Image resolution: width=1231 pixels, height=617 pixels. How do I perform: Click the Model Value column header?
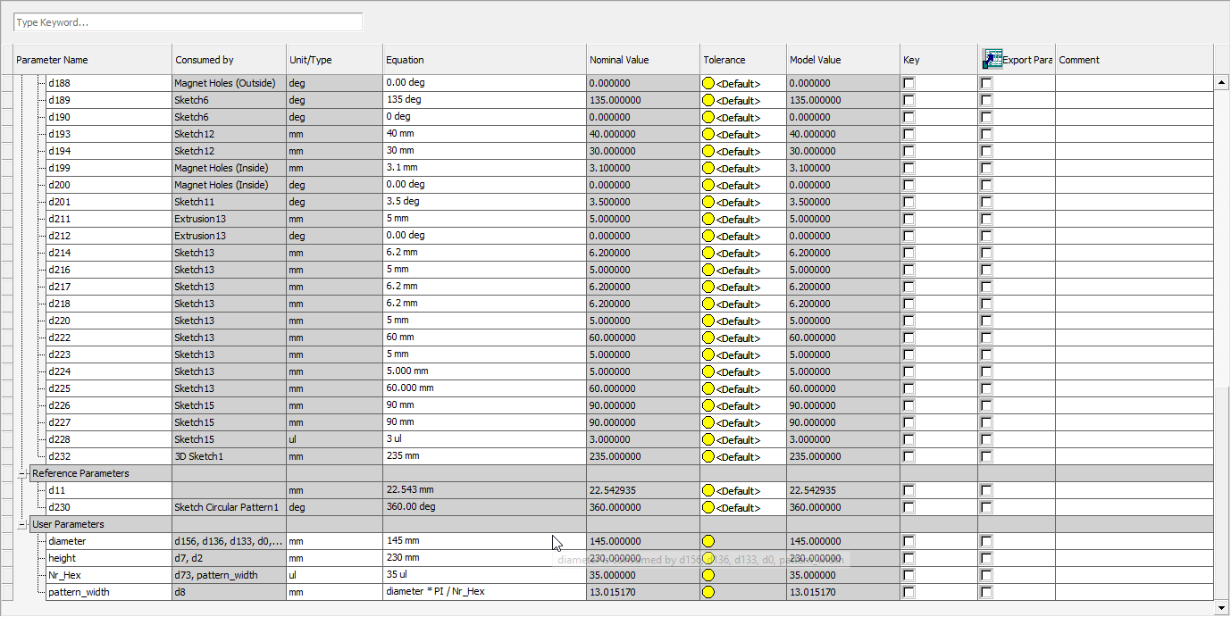coord(844,60)
